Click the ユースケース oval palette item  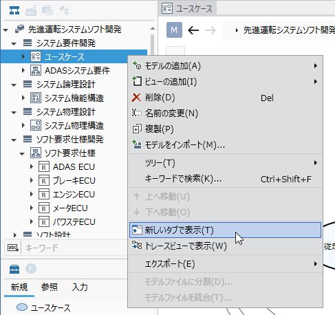click(43, 307)
